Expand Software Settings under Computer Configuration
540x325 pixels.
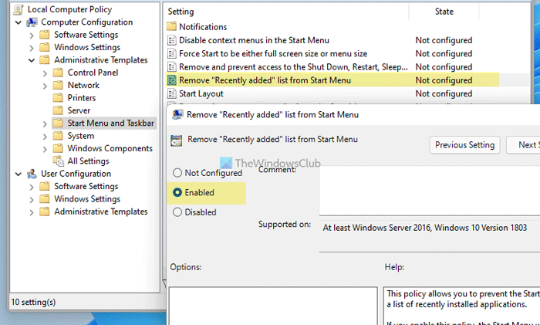[32, 35]
